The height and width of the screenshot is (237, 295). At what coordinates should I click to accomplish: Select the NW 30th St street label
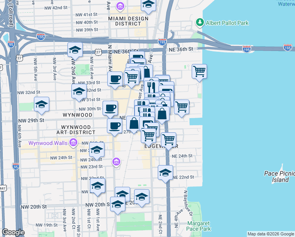tap(90, 109)
